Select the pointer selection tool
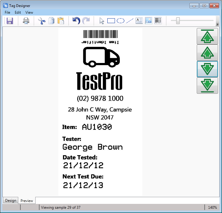 click(102, 21)
